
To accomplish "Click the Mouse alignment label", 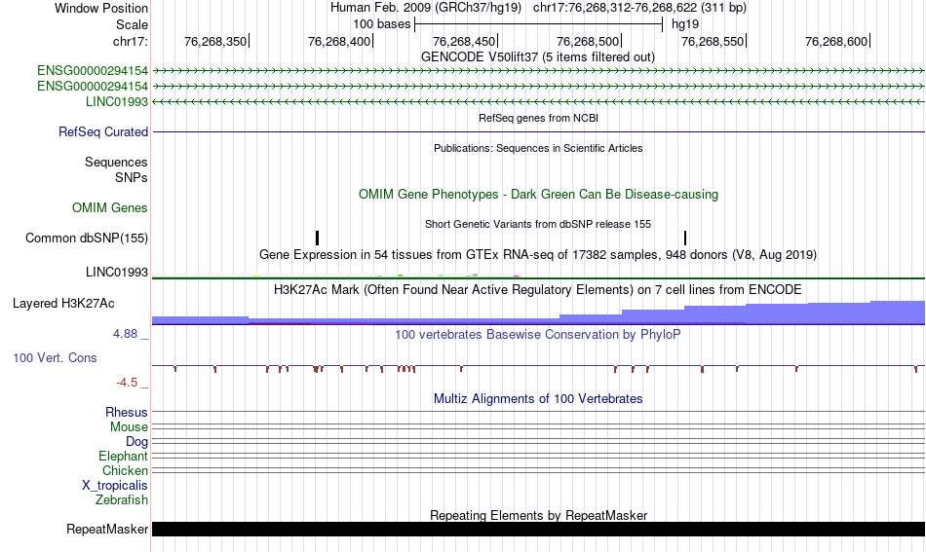I will coord(129,427).
